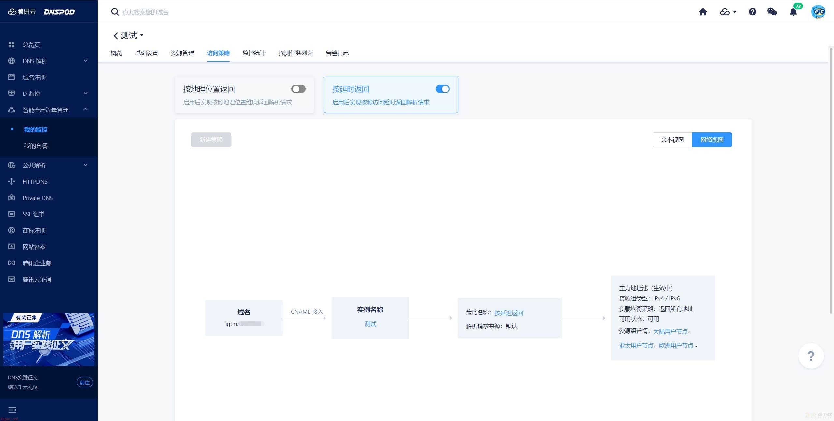The width and height of the screenshot is (834, 421).
Task: Click the 网站备案 sidebar icon
Action: [11, 247]
